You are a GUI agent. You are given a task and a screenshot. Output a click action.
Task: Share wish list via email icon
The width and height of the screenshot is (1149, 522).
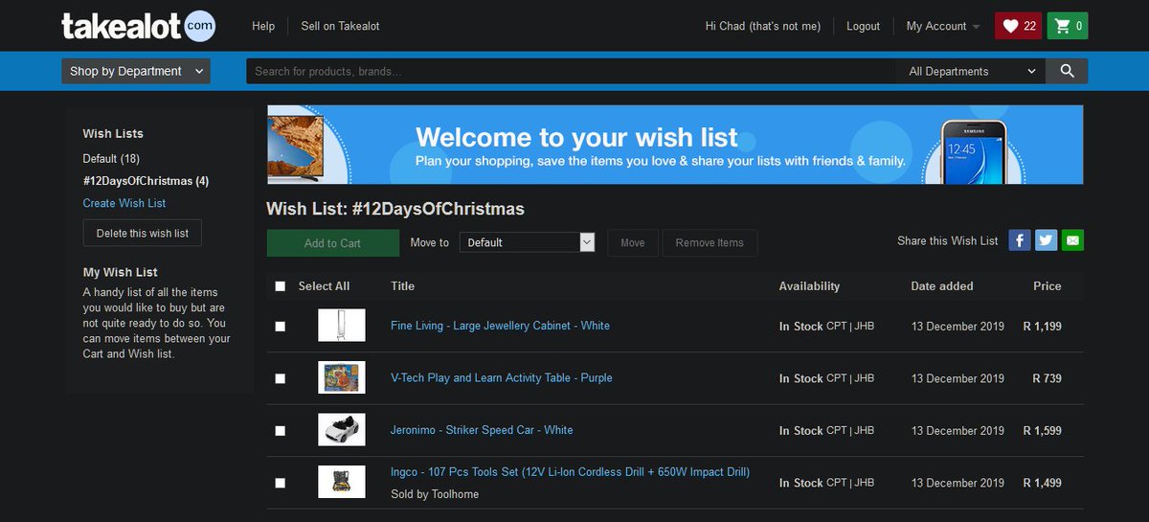(1072, 240)
